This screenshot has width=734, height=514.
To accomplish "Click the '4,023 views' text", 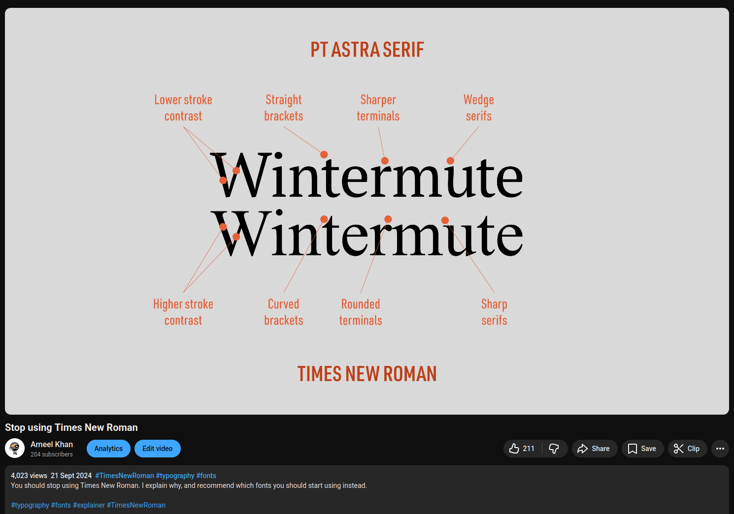I will pyautogui.click(x=29, y=476).
